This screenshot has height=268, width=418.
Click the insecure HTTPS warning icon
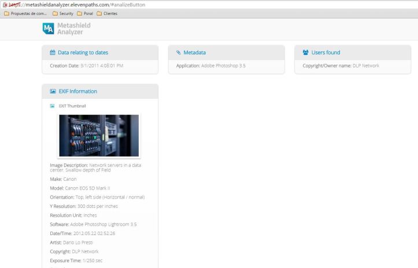coord(5,5)
